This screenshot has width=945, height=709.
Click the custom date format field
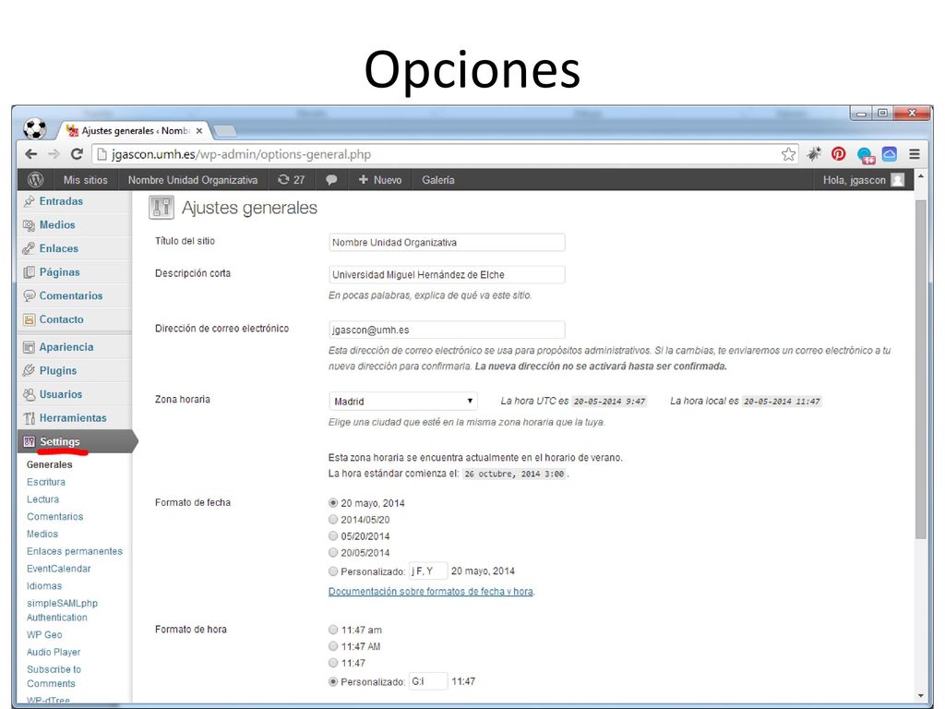[x=428, y=571]
